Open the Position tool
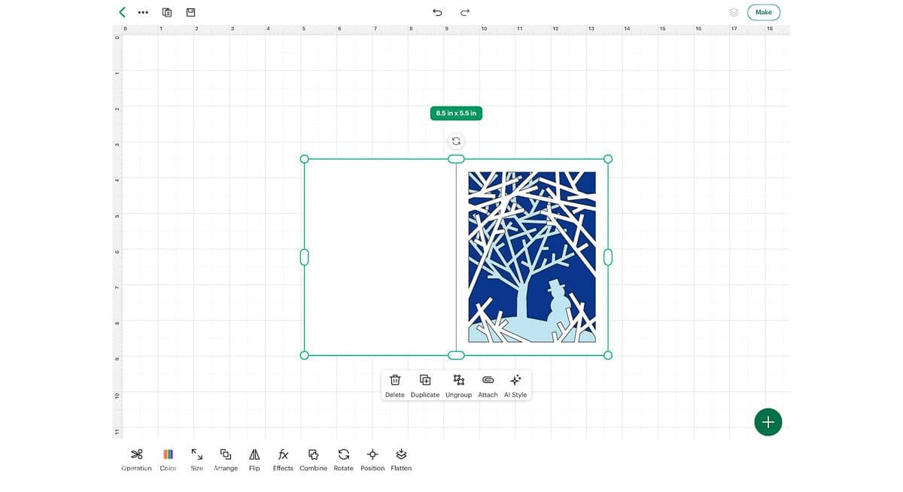 click(372, 460)
